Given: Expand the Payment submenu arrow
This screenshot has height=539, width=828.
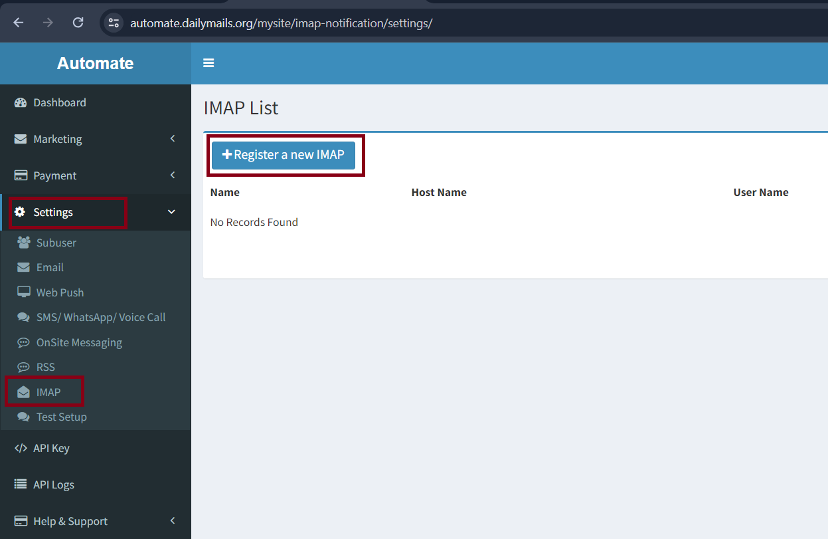Looking at the screenshot, I should pos(173,175).
